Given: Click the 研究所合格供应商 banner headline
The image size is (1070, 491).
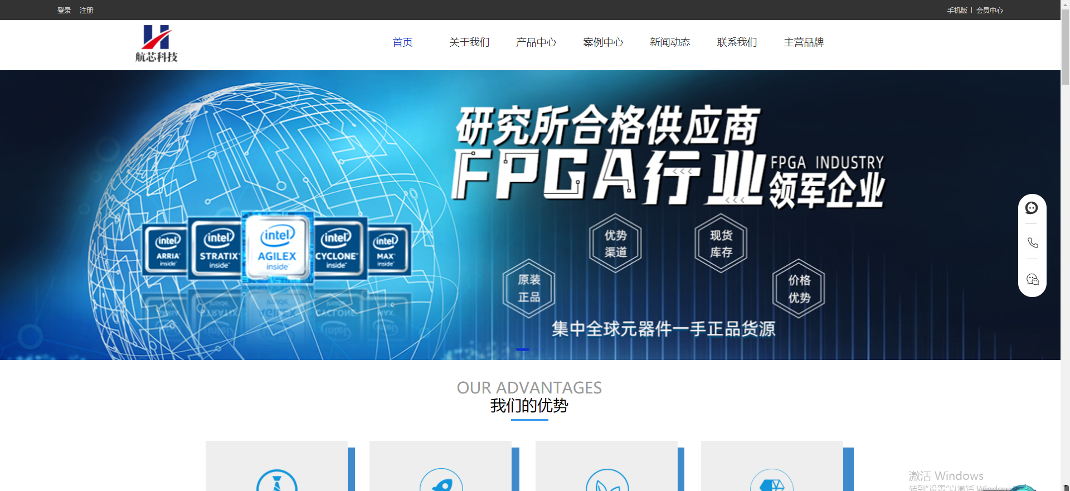Looking at the screenshot, I should coord(608,125).
